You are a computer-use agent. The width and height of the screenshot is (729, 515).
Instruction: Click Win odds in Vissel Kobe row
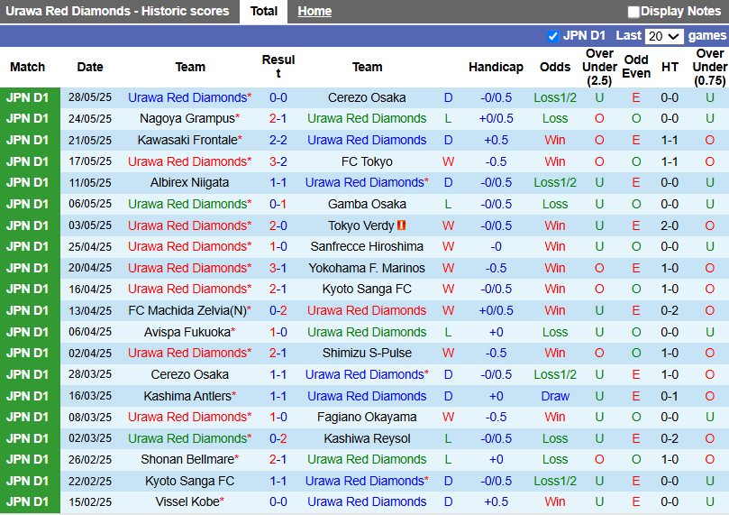pos(555,502)
